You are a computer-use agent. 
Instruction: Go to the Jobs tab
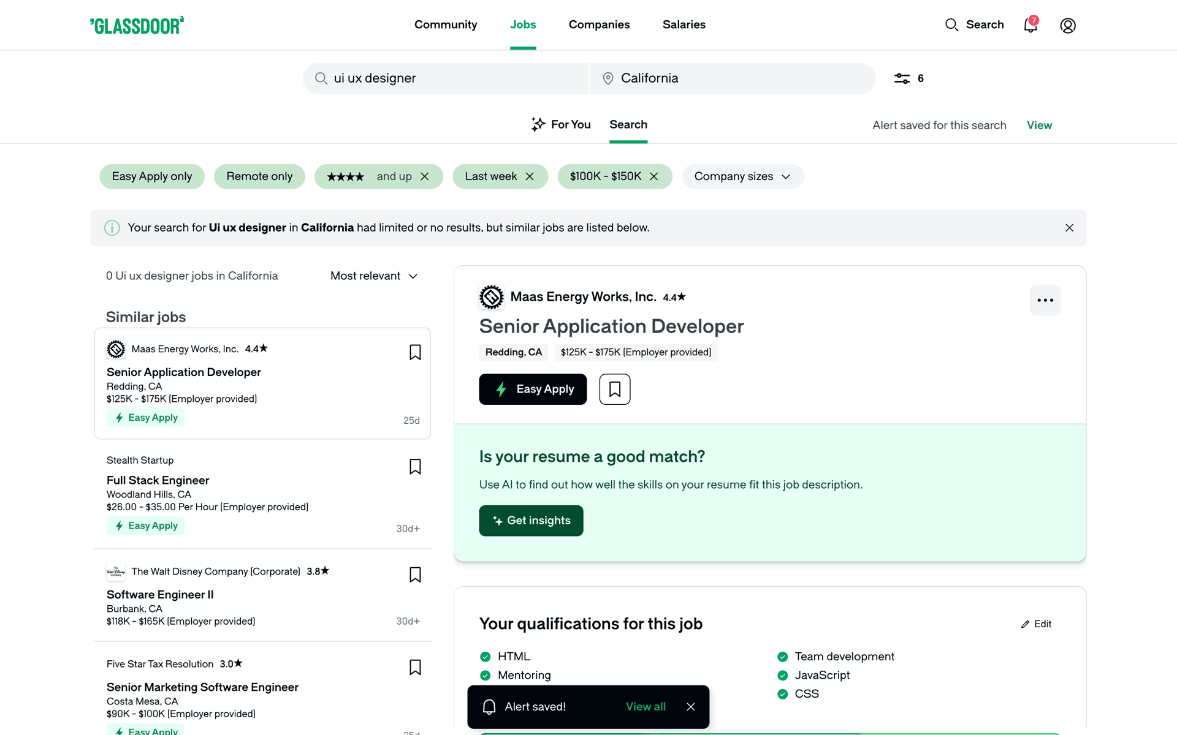pyautogui.click(x=523, y=24)
